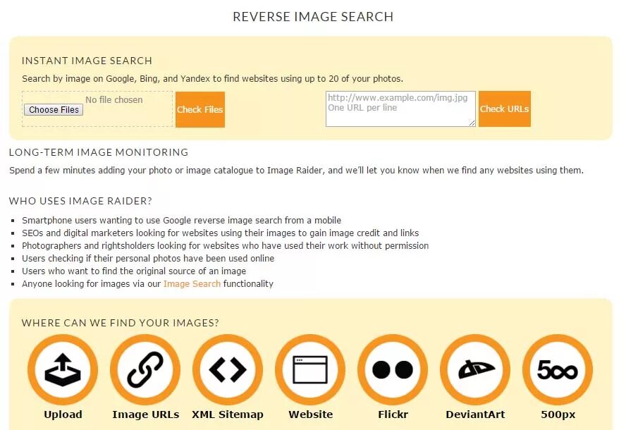This screenshot has width=626, height=430.
Task: Choose the Website browser window icon
Action: [x=310, y=369]
